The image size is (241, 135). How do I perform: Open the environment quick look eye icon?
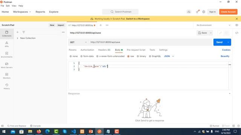coord(236,25)
